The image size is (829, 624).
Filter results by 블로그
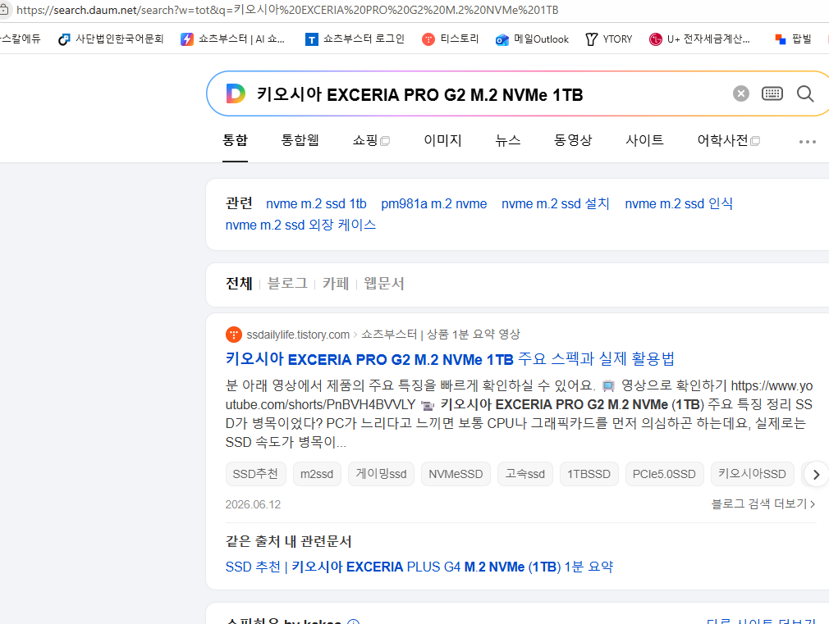point(287,284)
